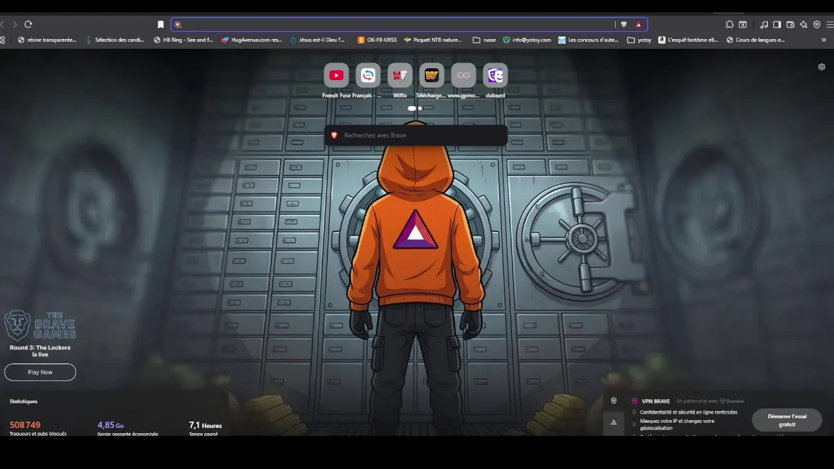Click the search engine icon in address bar
The image size is (834, 469).
coord(177,24)
